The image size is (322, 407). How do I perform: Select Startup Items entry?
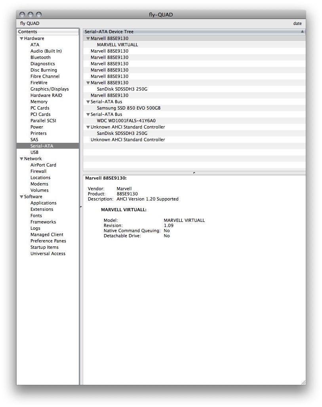[44, 247]
